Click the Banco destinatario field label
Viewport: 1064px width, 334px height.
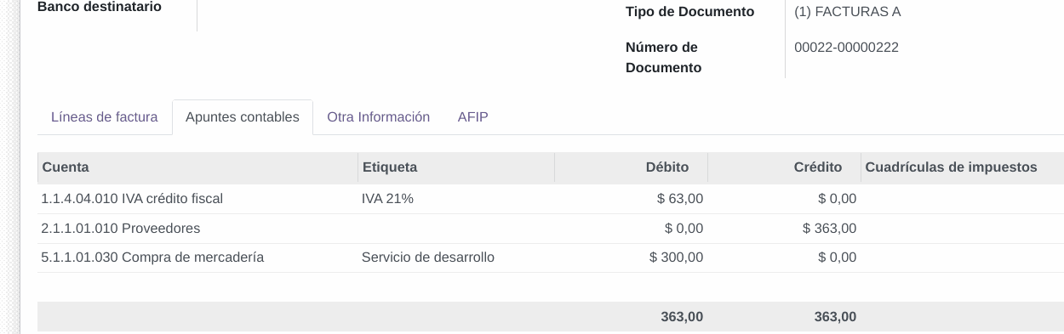tap(100, 7)
